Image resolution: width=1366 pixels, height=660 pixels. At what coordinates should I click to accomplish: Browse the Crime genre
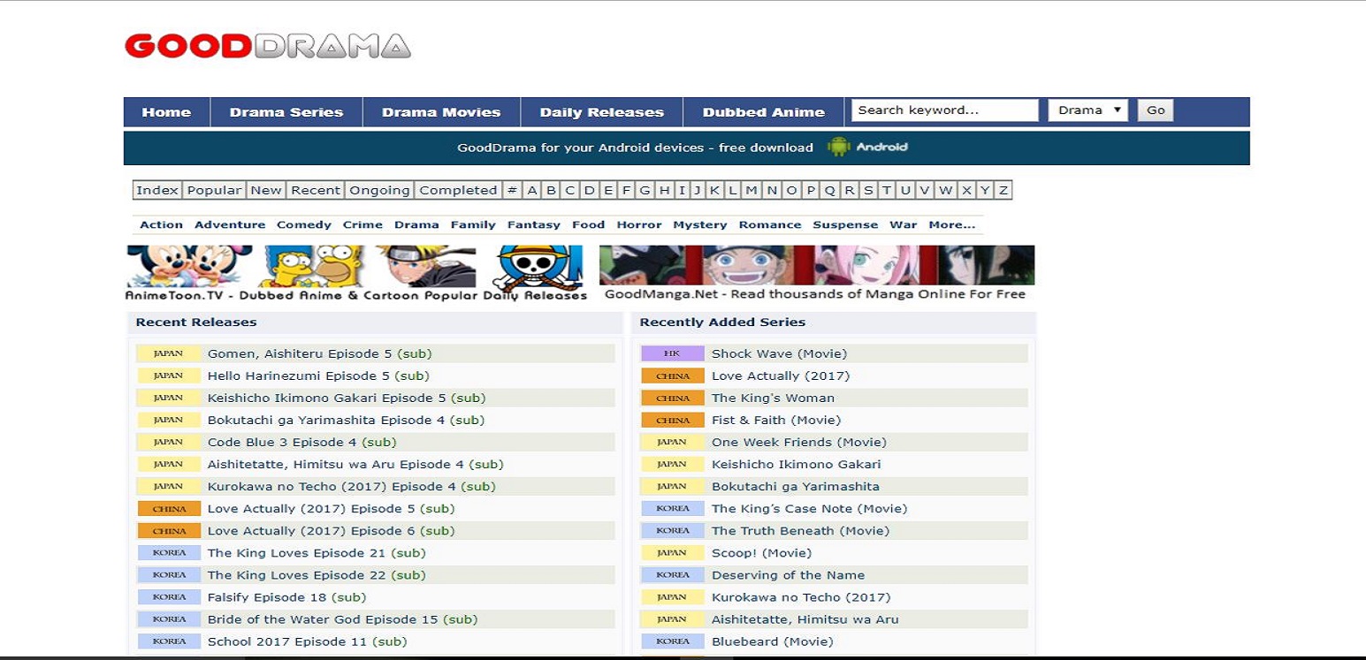click(362, 225)
